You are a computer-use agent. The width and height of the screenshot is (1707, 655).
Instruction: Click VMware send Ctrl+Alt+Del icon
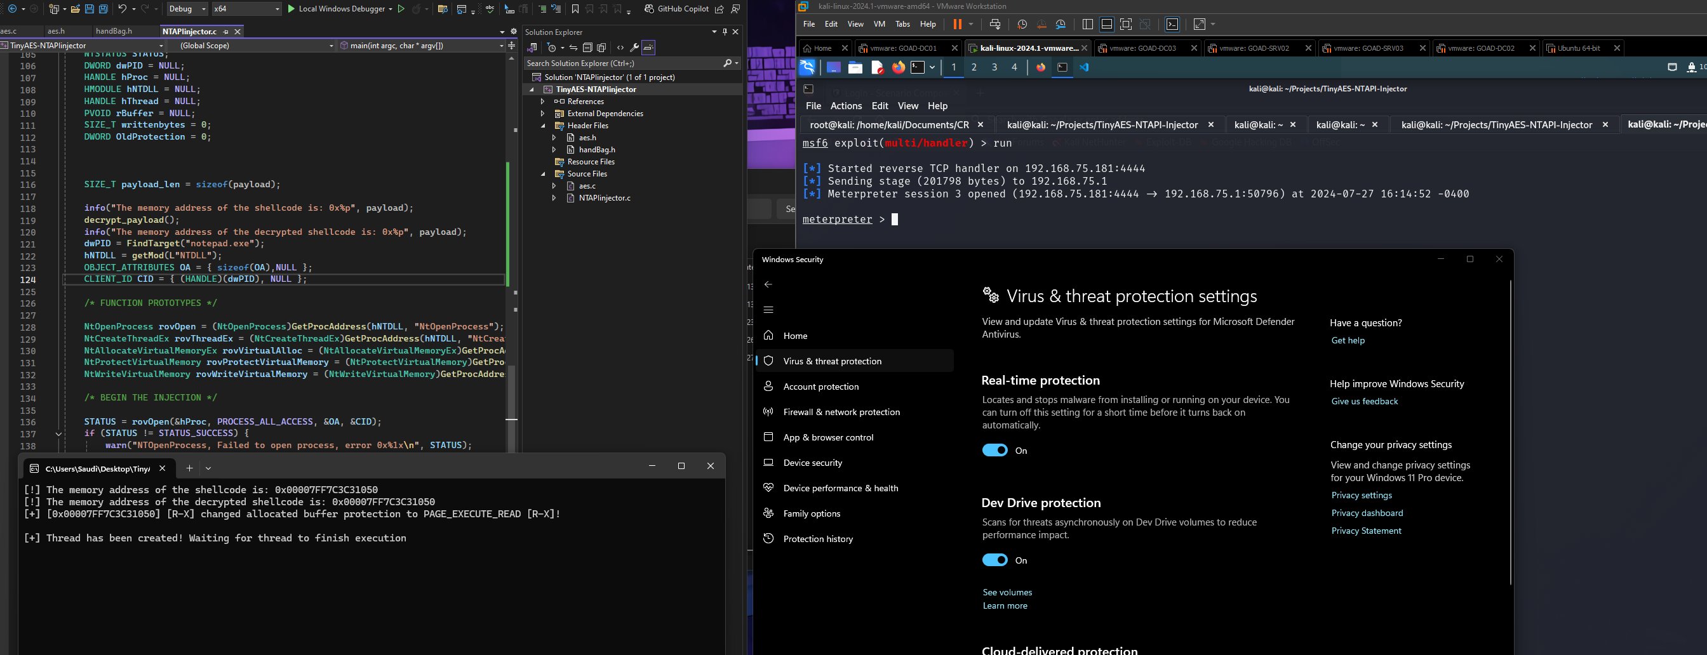click(x=994, y=24)
